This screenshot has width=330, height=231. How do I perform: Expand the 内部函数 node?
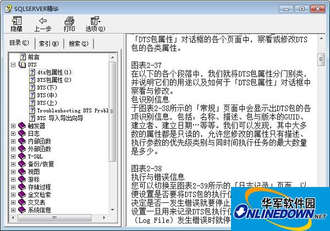[13, 141]
